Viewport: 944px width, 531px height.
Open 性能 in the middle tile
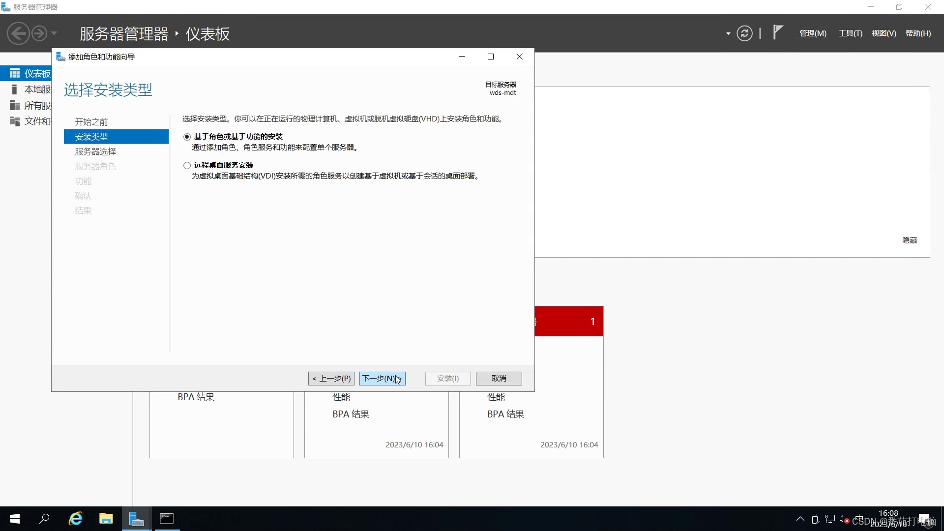click(341, 397)
